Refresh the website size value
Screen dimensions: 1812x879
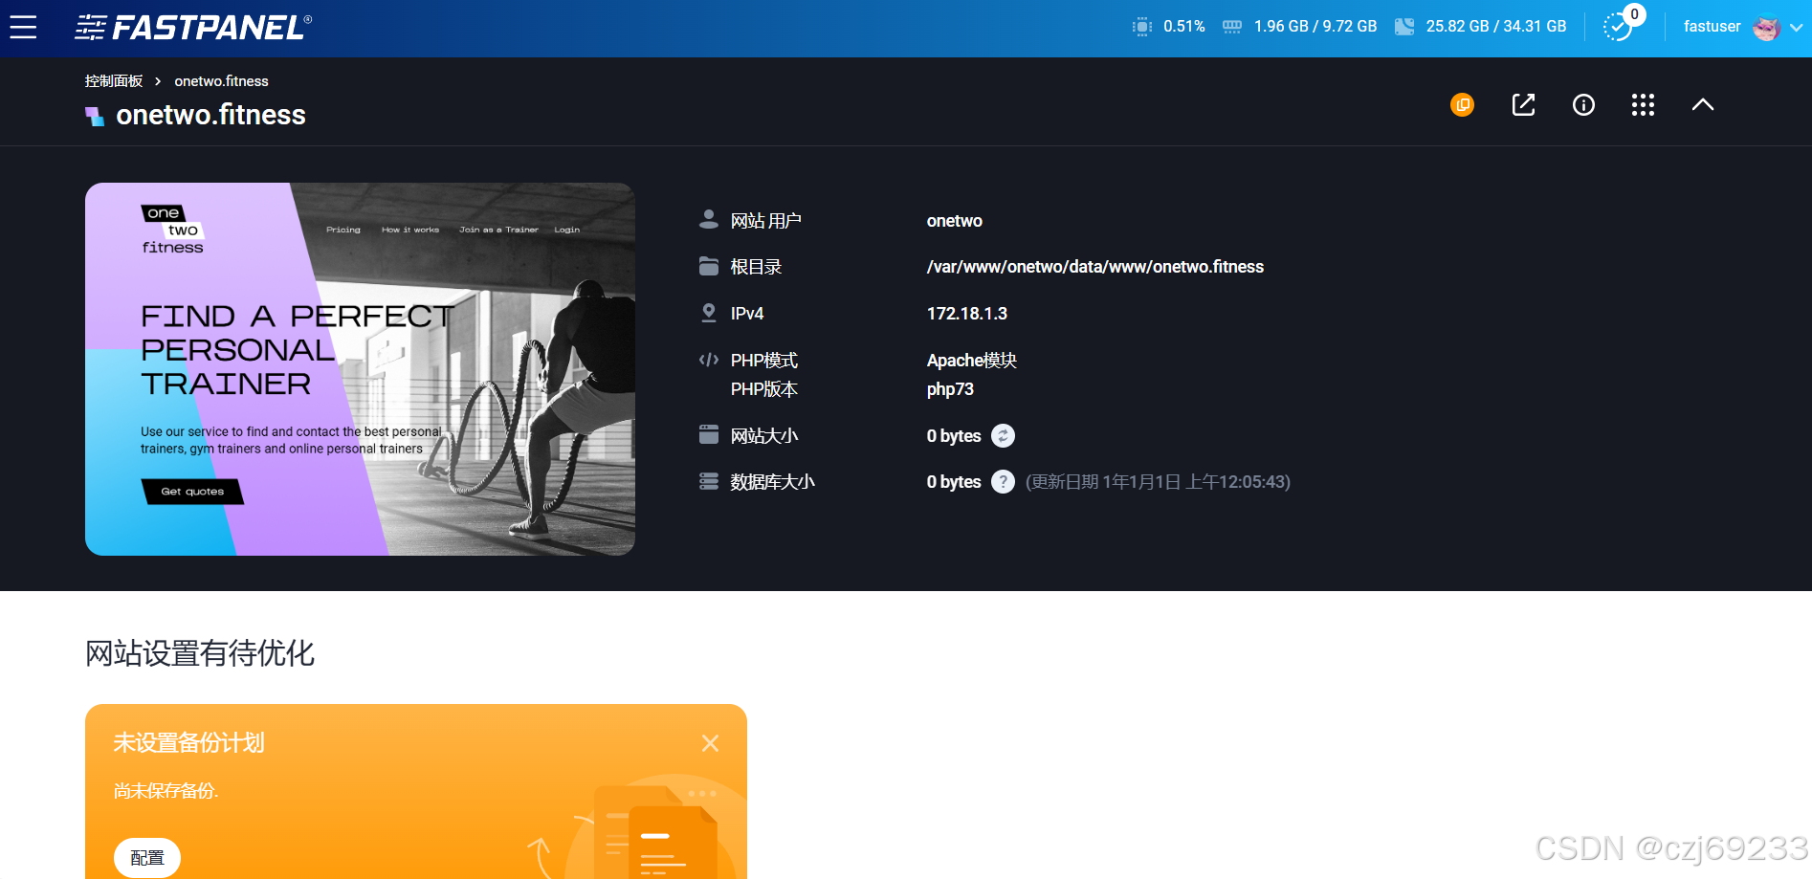pyautogui.click(x=1003, y=436)
